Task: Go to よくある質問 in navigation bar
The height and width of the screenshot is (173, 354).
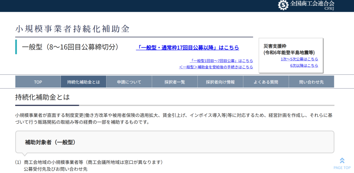Action: coord(266,82)
